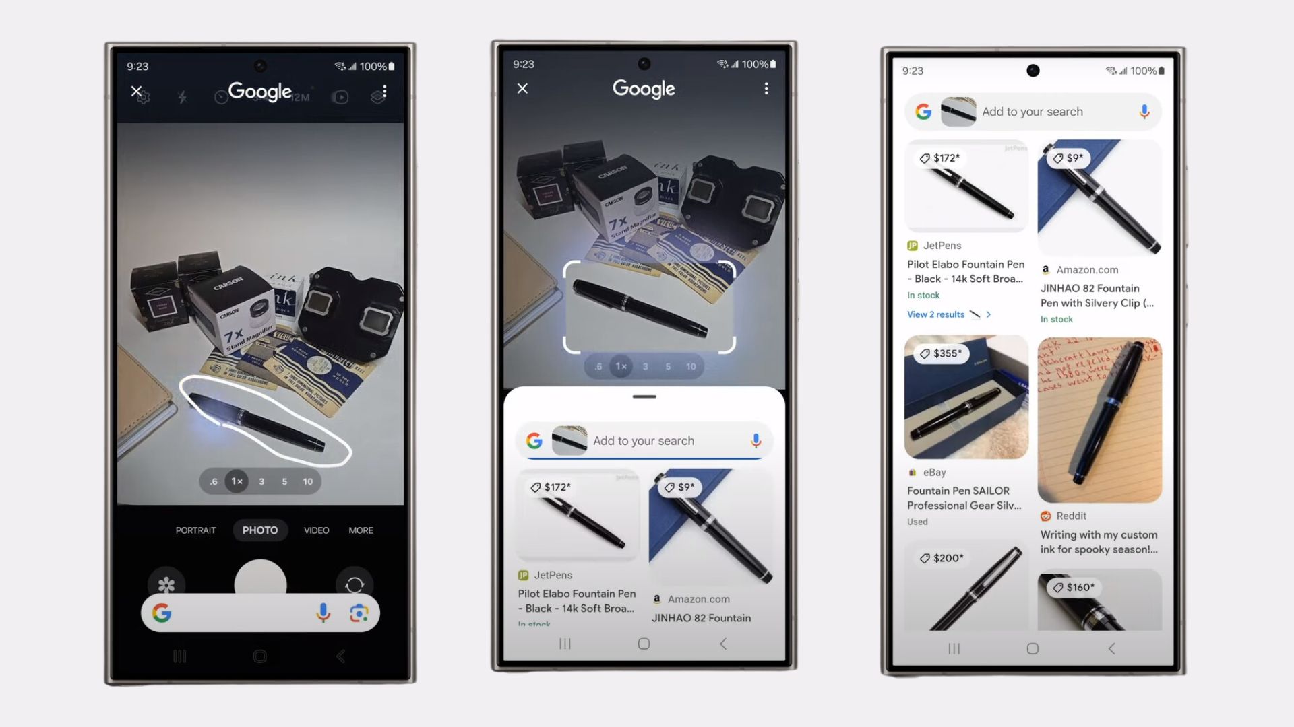This screenshot has width=1294, height=727.
Task: Select 3x zoom magnification
Action: coord(261,481)
